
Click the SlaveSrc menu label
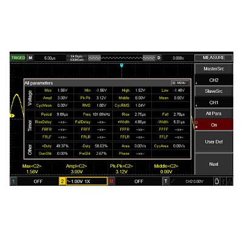coord(214,91)
